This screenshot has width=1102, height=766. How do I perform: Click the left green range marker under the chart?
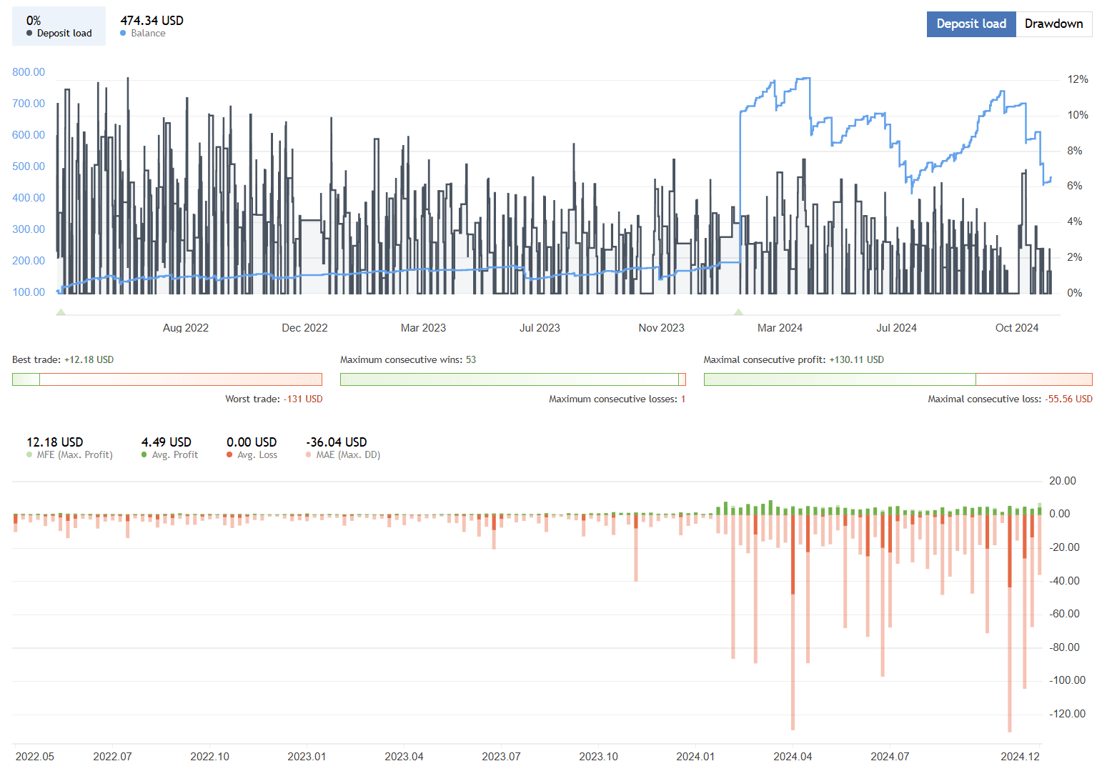pyautogui.click(x=61, y=312)
